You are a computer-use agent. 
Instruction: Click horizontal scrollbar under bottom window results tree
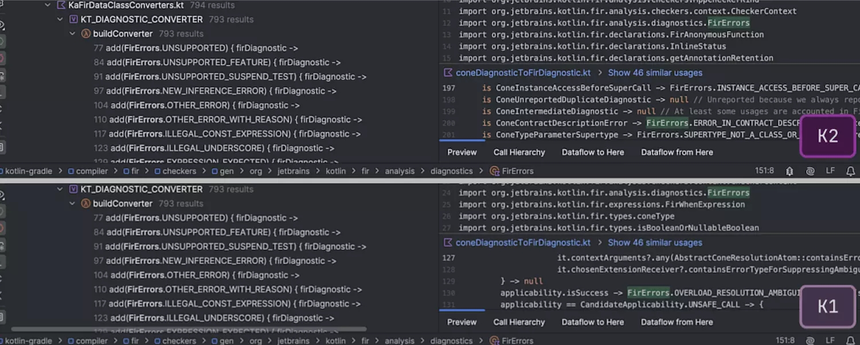pos(189,329)
